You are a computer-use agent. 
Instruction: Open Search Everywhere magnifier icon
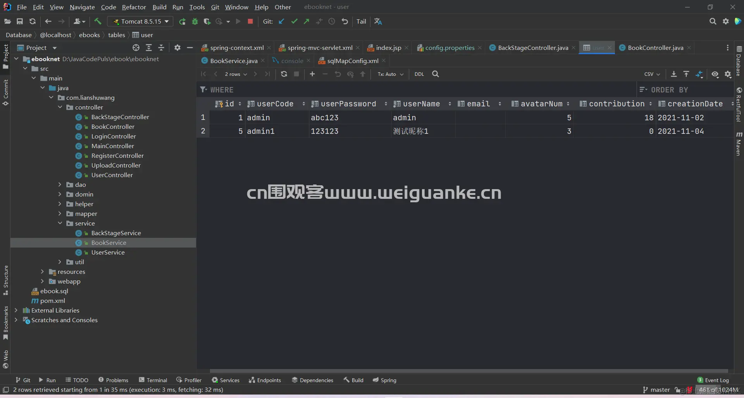(x=713, y=22)
